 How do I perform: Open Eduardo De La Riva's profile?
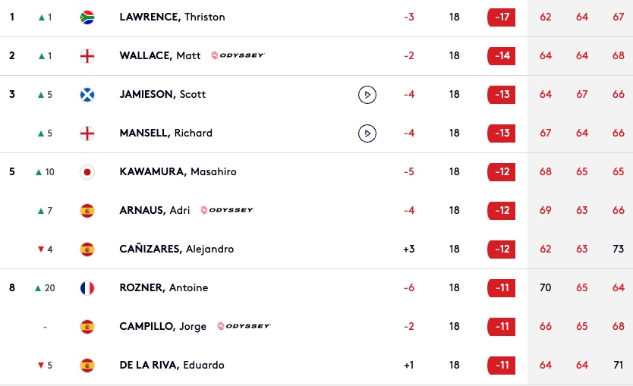click(x=172, y=365)
